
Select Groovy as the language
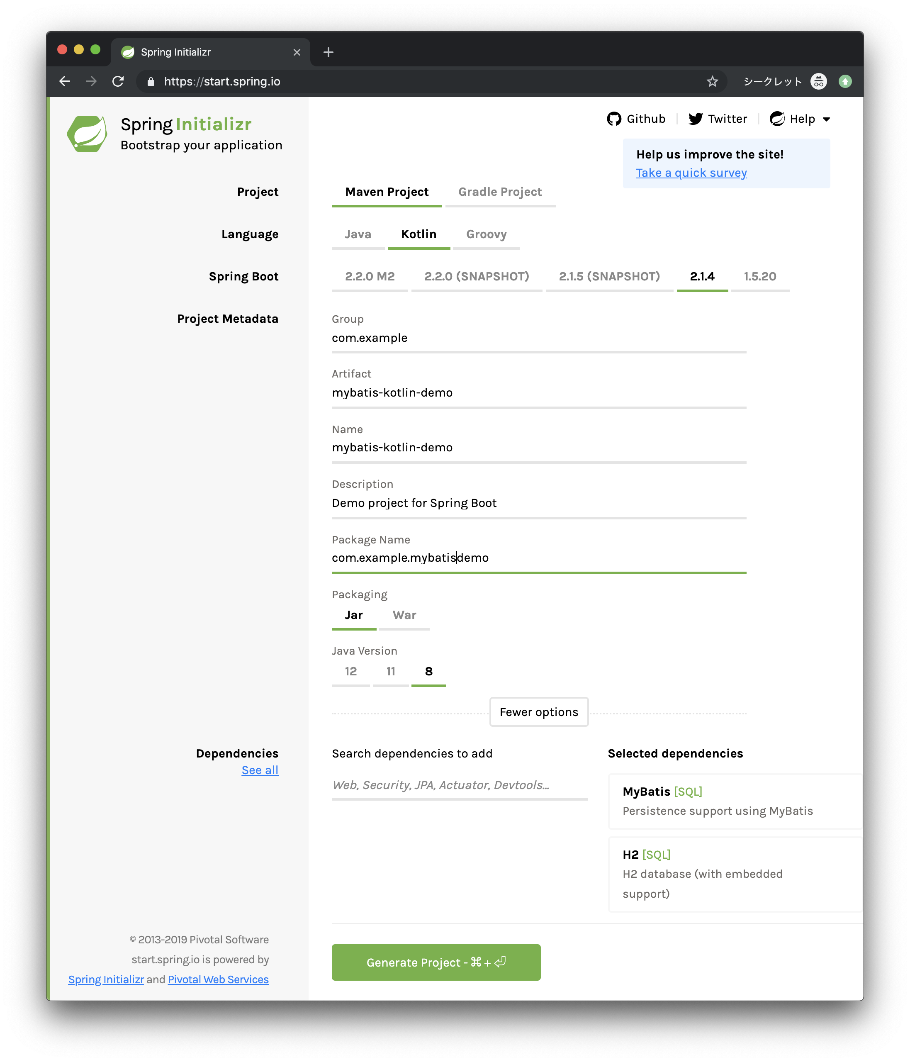(486, 234)
